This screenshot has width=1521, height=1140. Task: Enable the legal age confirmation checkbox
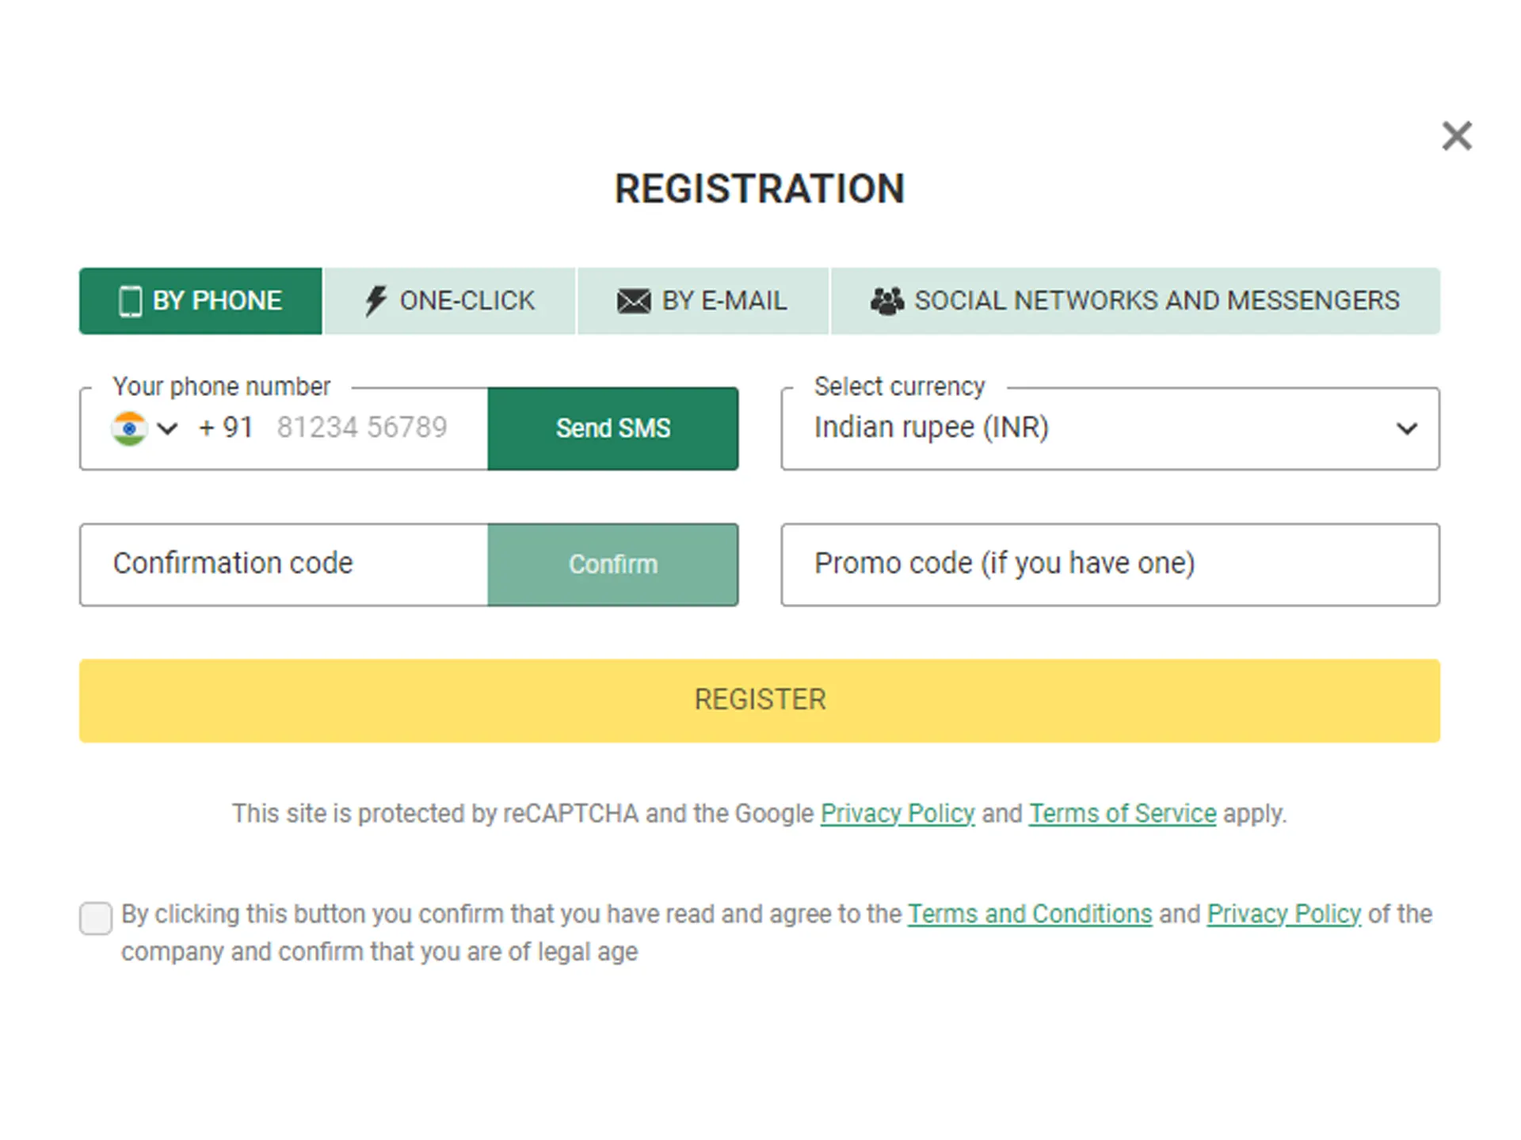tap(94, 913)
